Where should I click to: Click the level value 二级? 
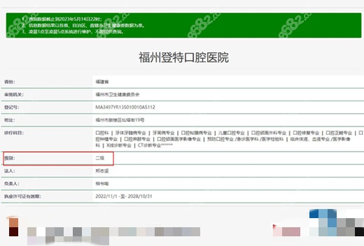(x=100, y=158)
